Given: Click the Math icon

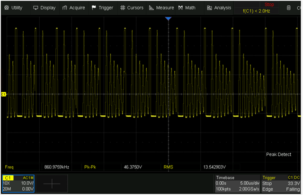Looking at the screenshot, I should tap(180, 8).
